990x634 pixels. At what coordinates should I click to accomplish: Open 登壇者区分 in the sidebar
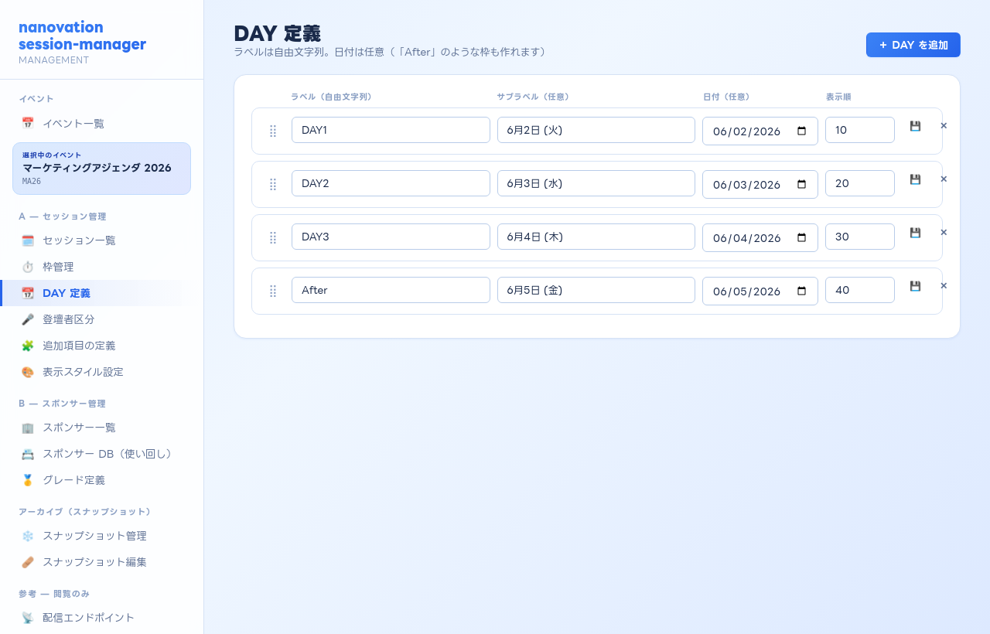pos(102,319)
